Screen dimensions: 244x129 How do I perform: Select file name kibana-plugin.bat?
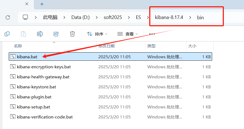click(x=34, y=97)
